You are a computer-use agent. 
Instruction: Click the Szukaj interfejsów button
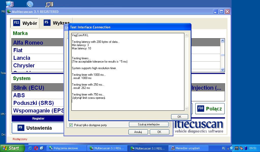149,124
